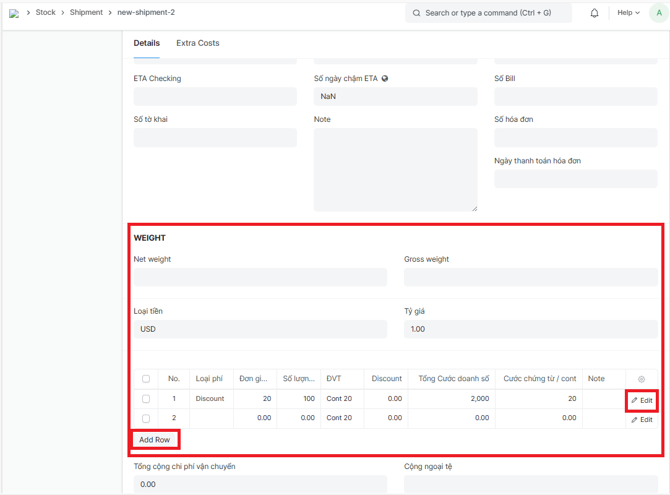Click the table settings gear icon
Viewport: 670px width, 495px height.
coord(642,379)
